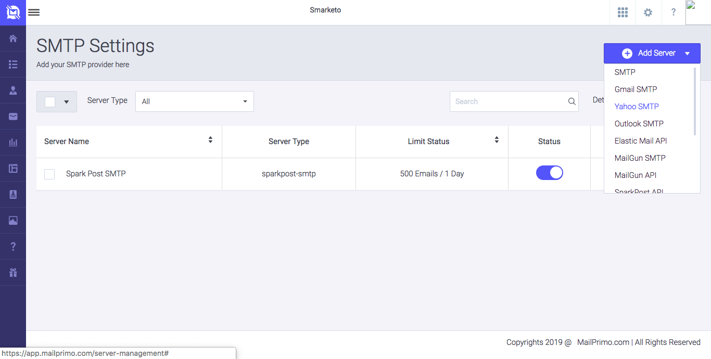Click the search magnifier icon
Image resolution: width=711 pixels, height=359 pixels.
(x=572, y=101)
